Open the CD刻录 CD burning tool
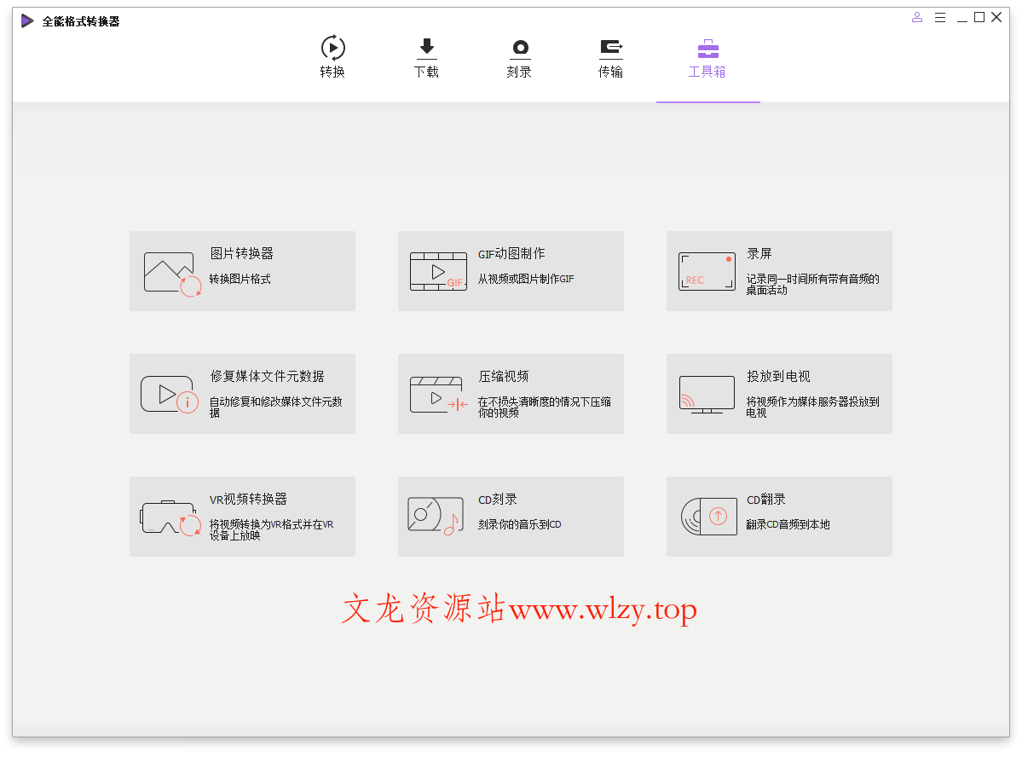The width and height of the screenshot is (1022, 757). [510, 517]
